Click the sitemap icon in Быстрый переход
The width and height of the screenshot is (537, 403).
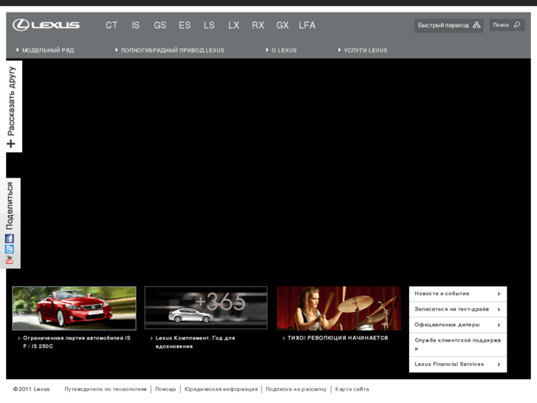pyautogui.click(x=476, y=25)
